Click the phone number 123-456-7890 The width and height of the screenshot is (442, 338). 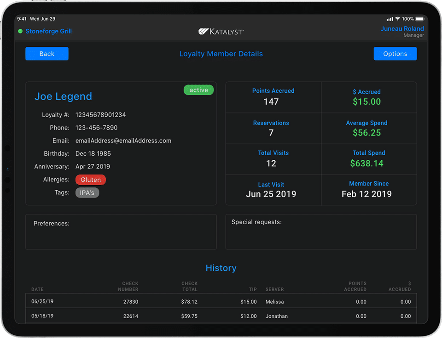coord(96,128)
